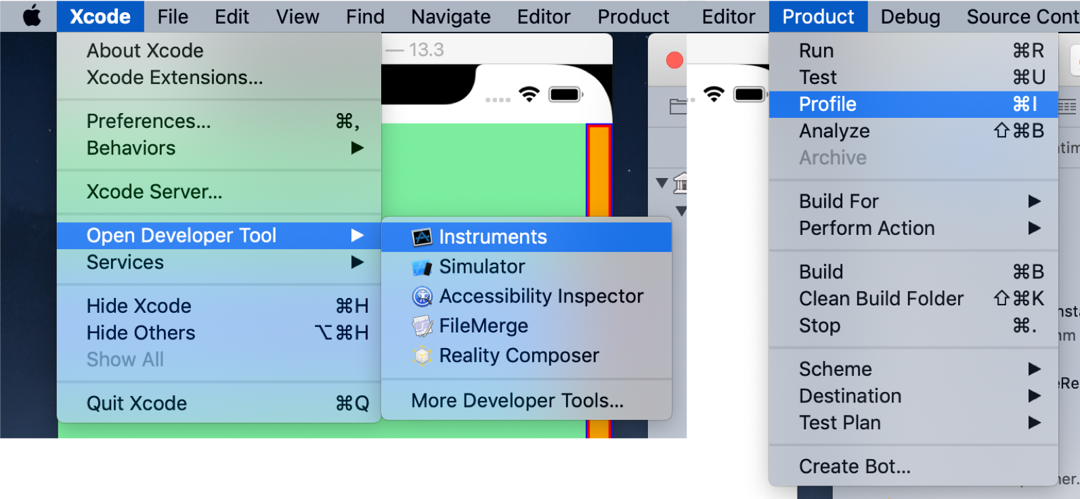Click the Simulator app icon
Viewport: 1080px width, 499px height.
pyautogui.click(x=422, y=267)
